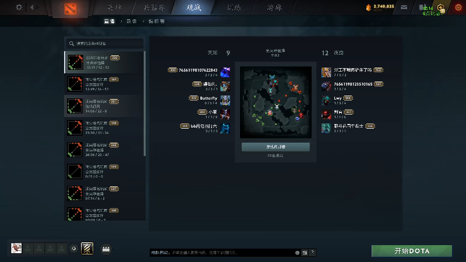466x262 pixels.
Task: Click the party finder group icon
Action: pyautogui.click(x=106, y=249)
